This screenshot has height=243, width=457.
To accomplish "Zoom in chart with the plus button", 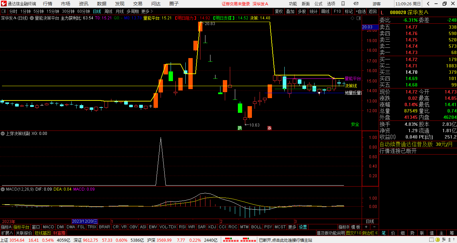I will (366, 227).
